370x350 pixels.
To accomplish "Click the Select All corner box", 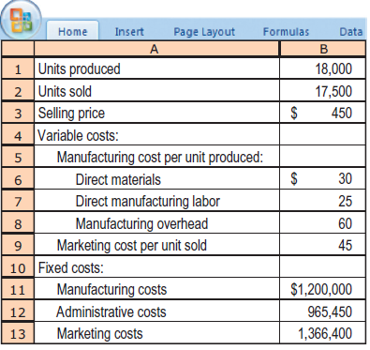I will [x=18, y=49].
